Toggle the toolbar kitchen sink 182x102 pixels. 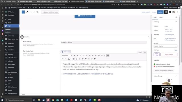pyautogui.click(x=108, y=56)
